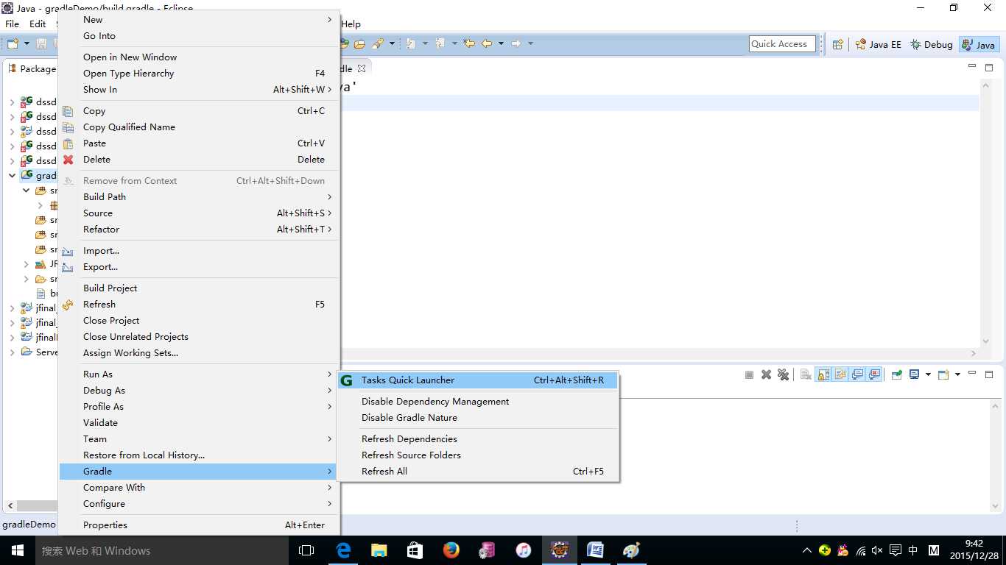Expand the Servers project tree node
Viewport: 1006px width, 565px height.
[x=12, y=352]
